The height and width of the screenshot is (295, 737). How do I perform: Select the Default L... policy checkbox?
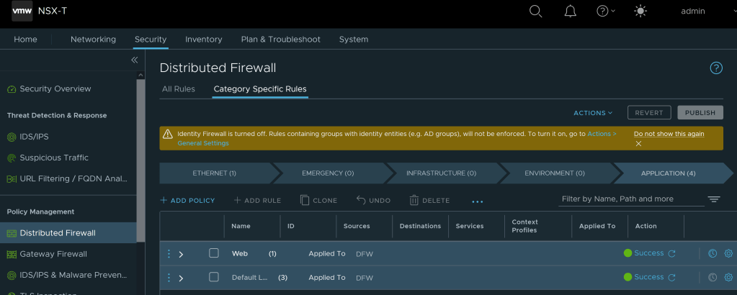[x=214, y=277]
